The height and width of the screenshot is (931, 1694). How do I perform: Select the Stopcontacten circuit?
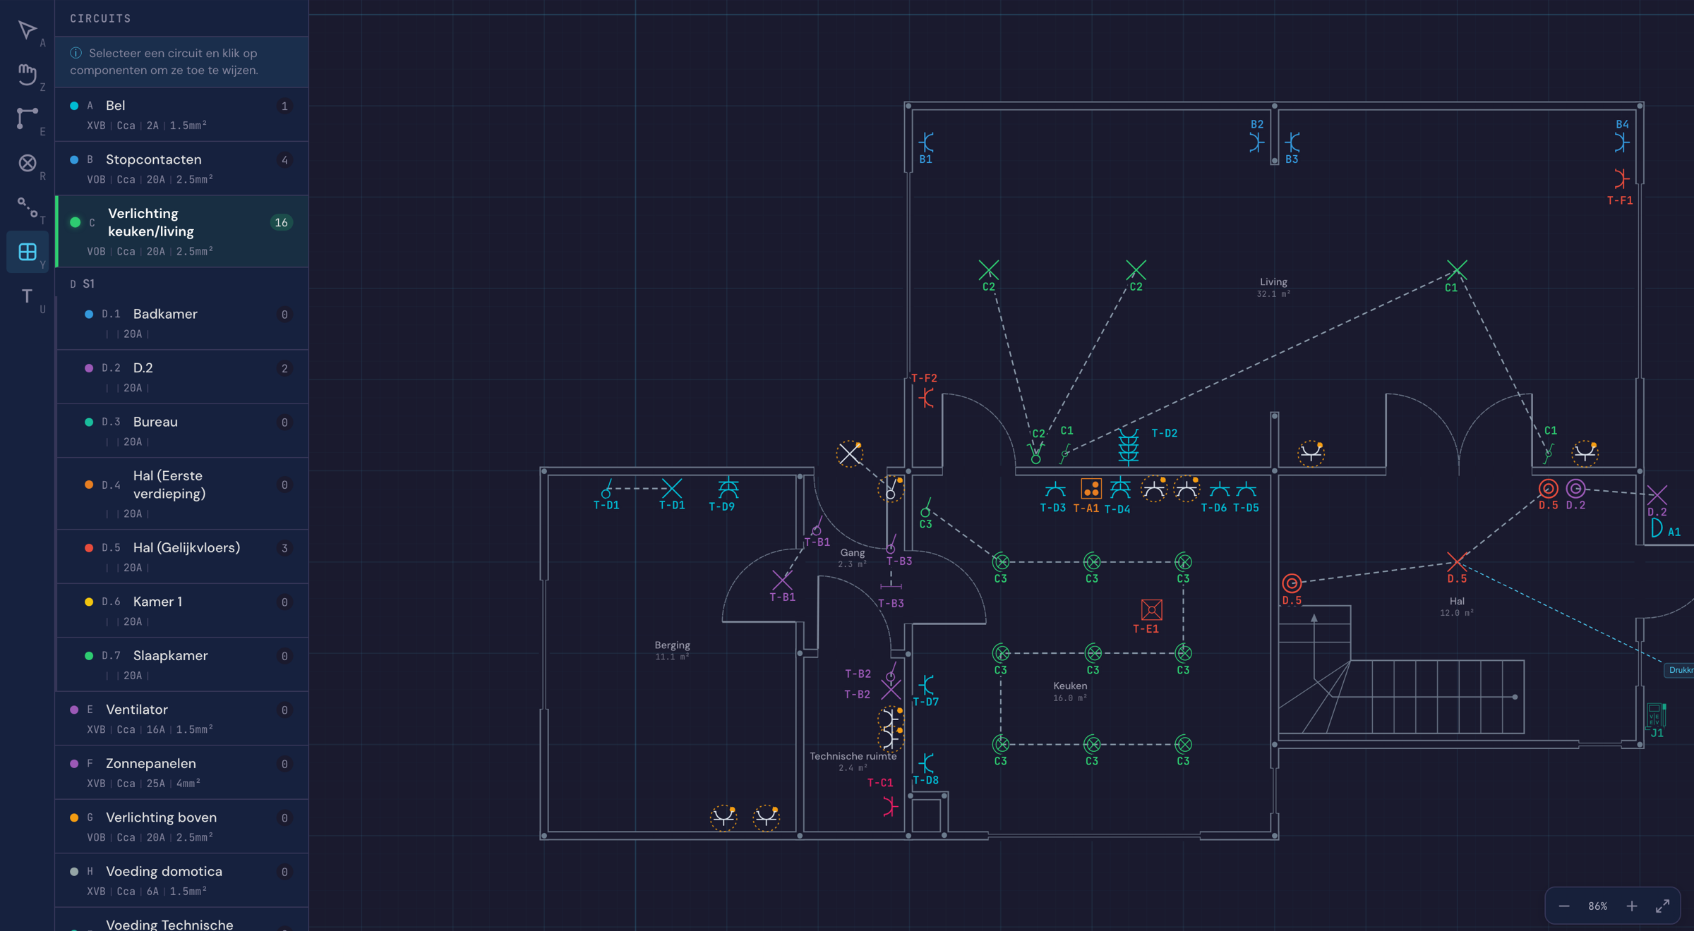181,169
